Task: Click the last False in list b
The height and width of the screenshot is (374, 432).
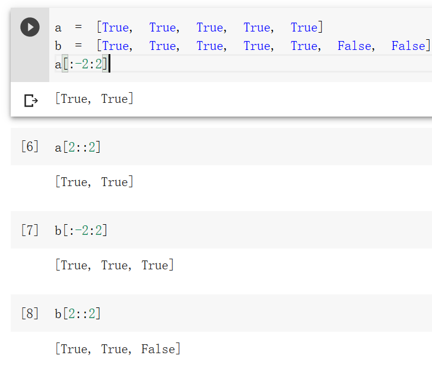Action: coord(408,46)
